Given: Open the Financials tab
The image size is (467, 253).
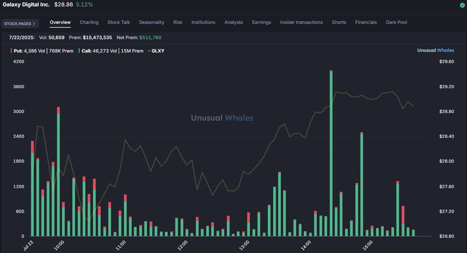Looking at the screenshot, I should pyautogui.click(x=366, y=22).
